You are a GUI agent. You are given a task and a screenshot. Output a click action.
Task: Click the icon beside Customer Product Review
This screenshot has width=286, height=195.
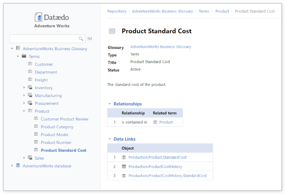[36, 118]
